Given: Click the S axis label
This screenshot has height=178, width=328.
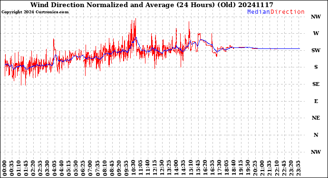Looking at the screenshot, I should point(316,67).
